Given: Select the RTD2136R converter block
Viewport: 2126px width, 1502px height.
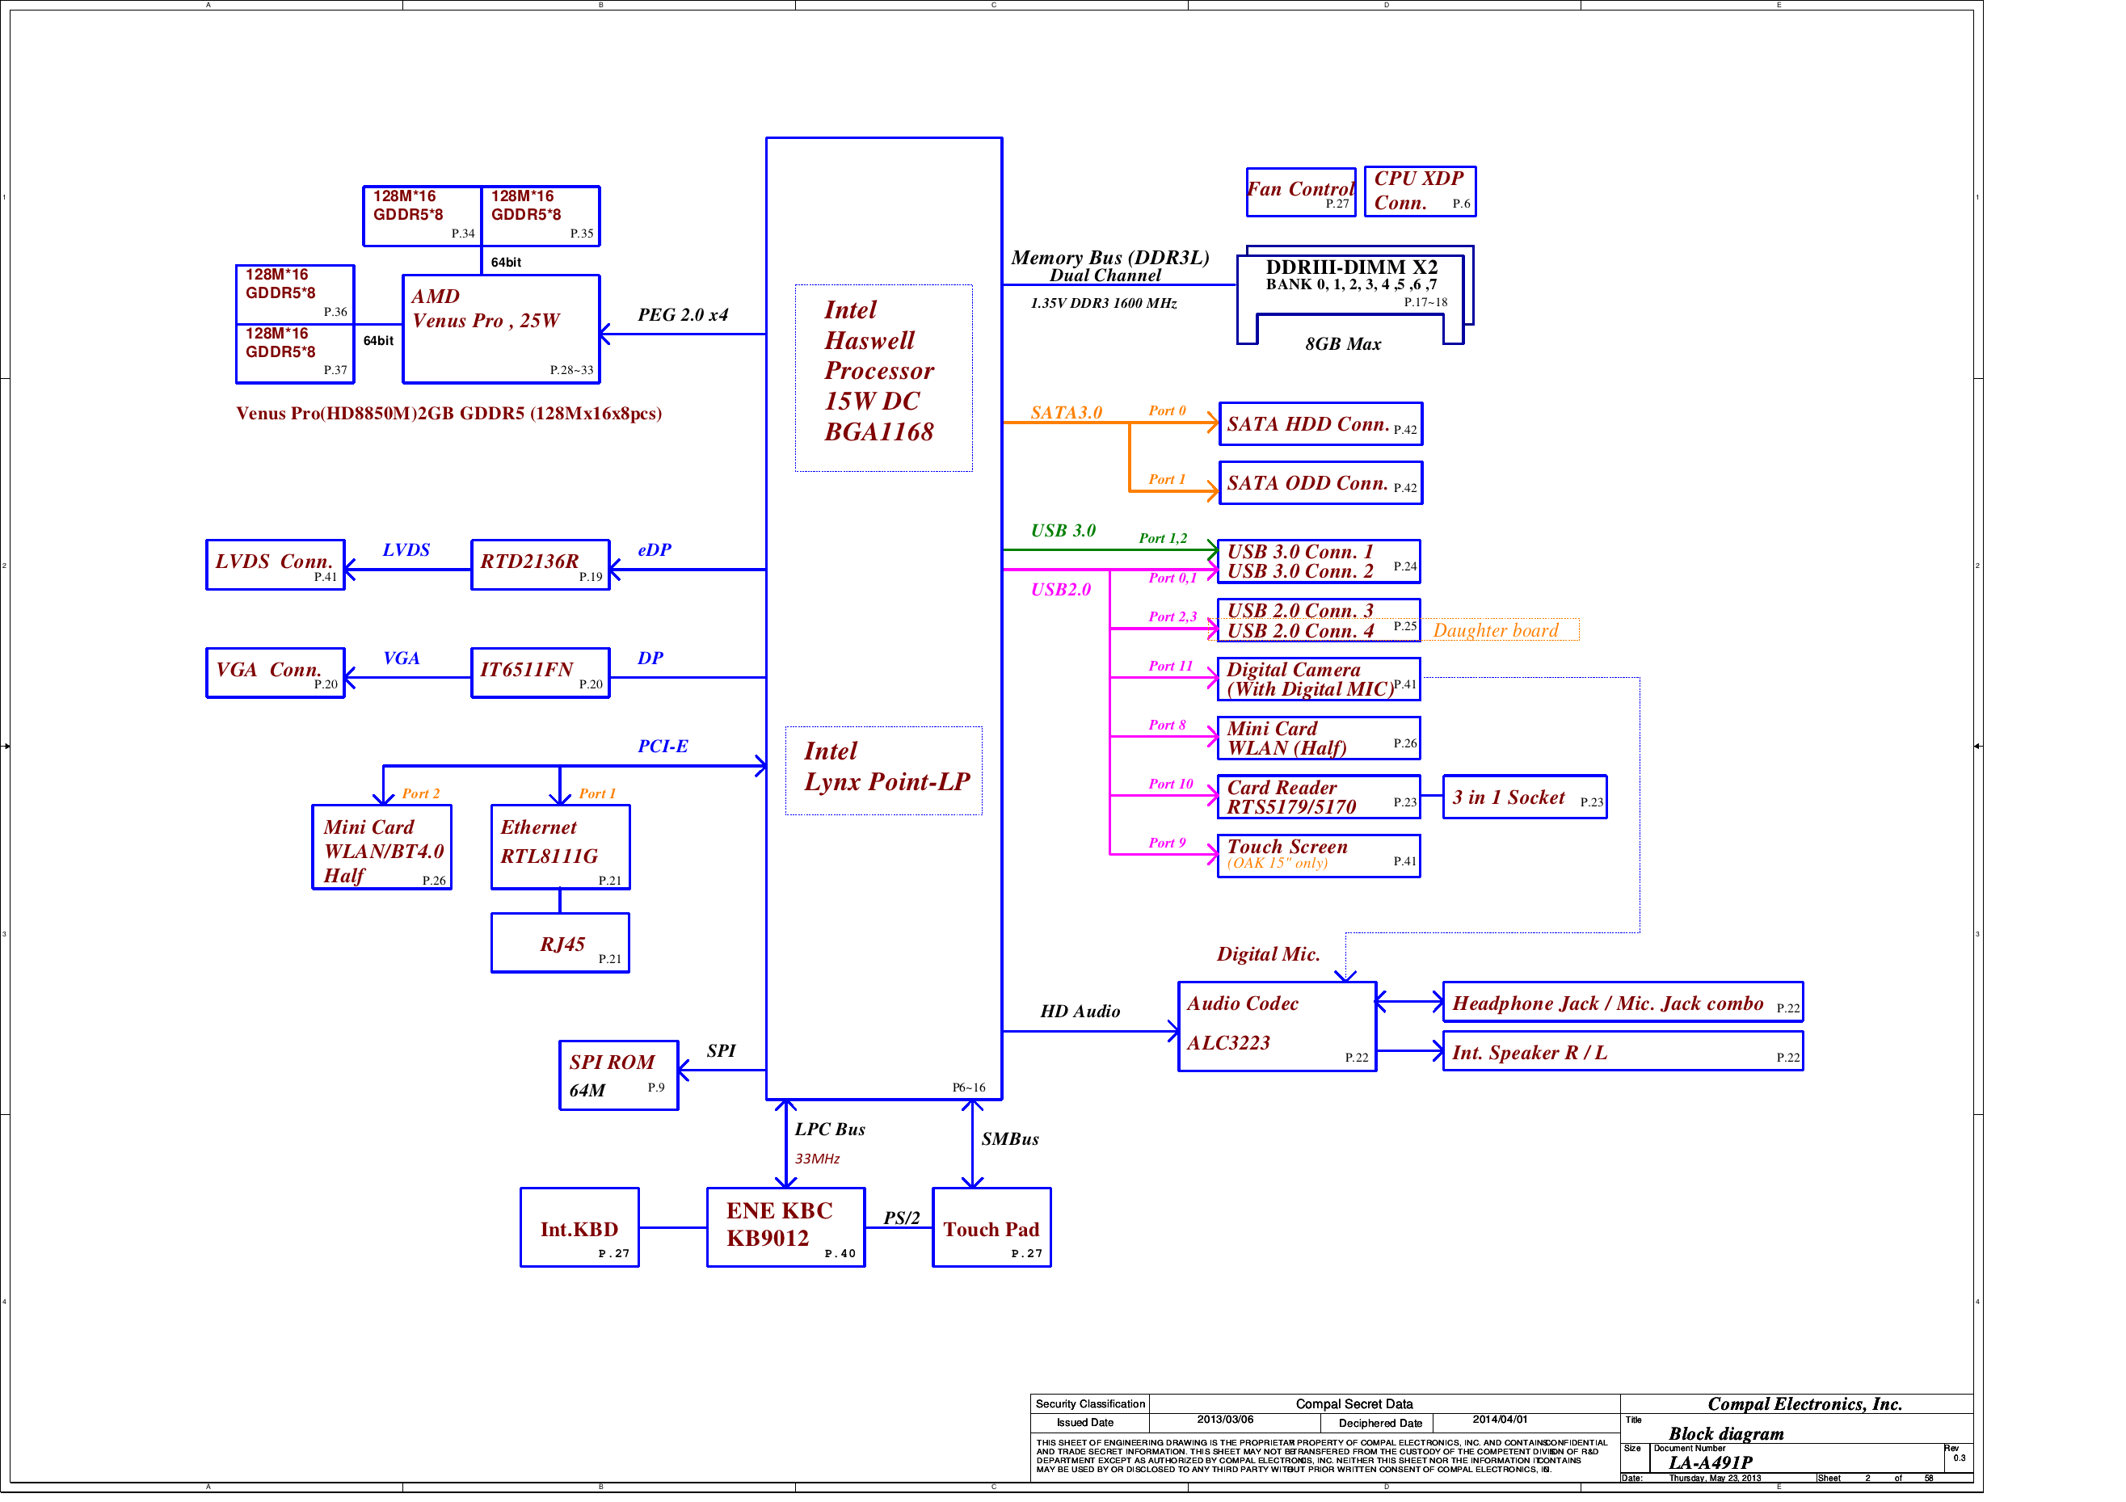Looking at the screenshot, I should tap(540, 564).
